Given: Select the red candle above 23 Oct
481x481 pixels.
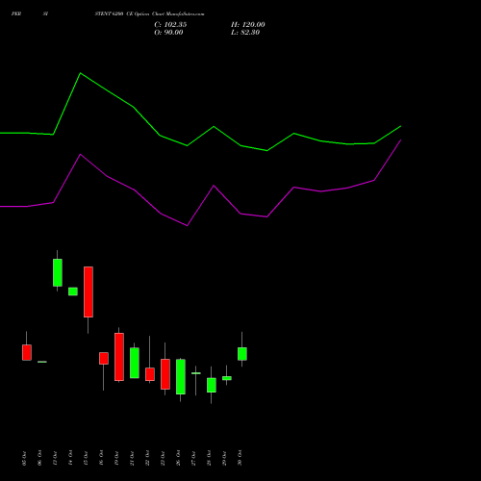Looking at the screenshot, I should (x=165, y=374).
